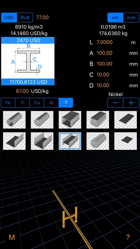
Task: Switch units to inch
Action: 131,18
